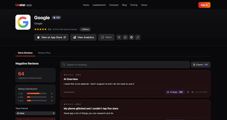This screenshot has height=120, width=227.
Task: Click the AI Overview review title
Action: pyautogui.click(x=71, y=79)
